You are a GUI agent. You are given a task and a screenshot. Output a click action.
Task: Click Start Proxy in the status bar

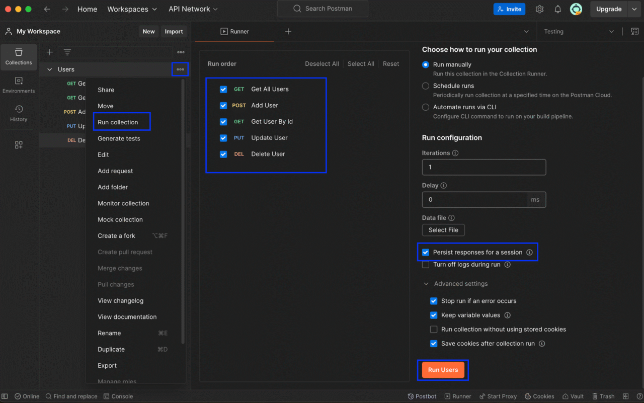tap(498, 396)
